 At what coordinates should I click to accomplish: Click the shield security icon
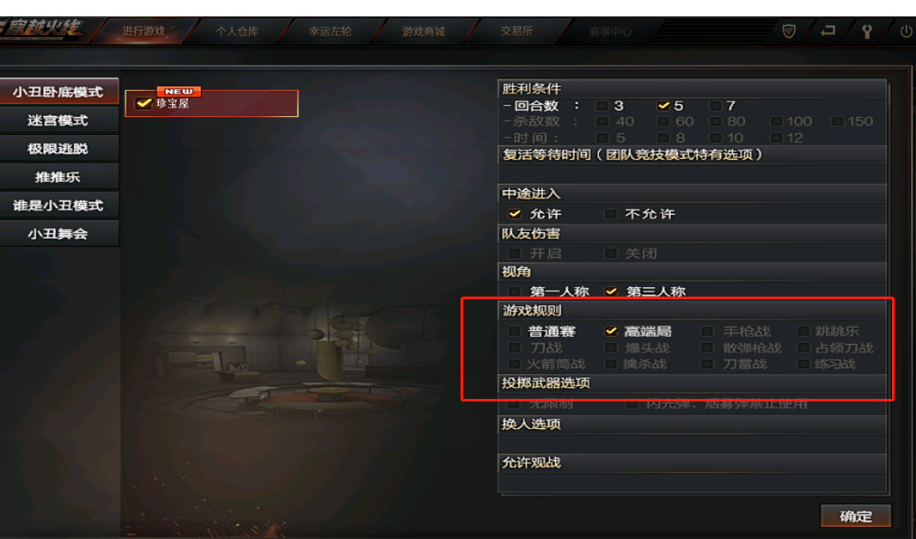[789, 31]
